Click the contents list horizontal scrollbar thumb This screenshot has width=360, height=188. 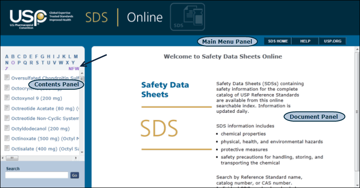pos(12,158)
